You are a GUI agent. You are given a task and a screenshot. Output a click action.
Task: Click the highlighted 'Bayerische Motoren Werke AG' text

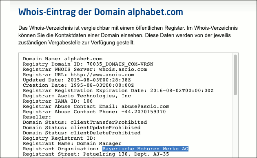pyautogui.click(x=145, y=149)
